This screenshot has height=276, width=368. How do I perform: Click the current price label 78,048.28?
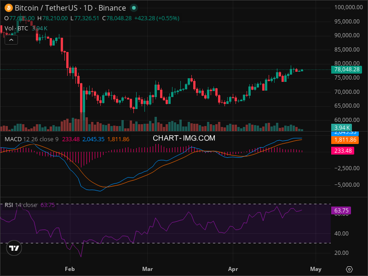pos(346,69)
